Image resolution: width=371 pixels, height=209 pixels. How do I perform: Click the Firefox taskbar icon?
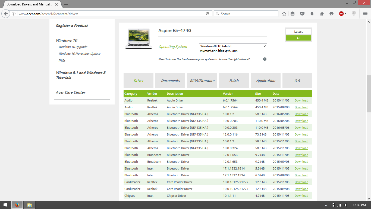pyautogui.click(x=17, y=205)
